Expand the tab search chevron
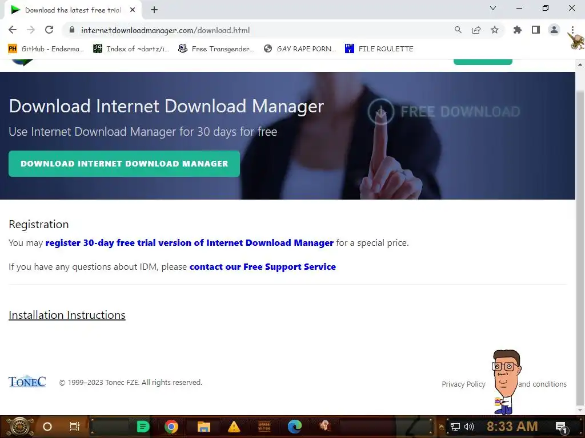 click(x=493, y=8)
